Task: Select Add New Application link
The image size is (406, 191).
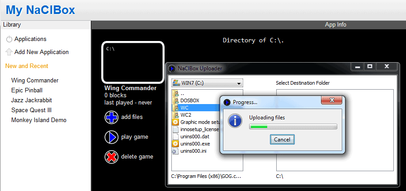Action: (x=42, y=52)
